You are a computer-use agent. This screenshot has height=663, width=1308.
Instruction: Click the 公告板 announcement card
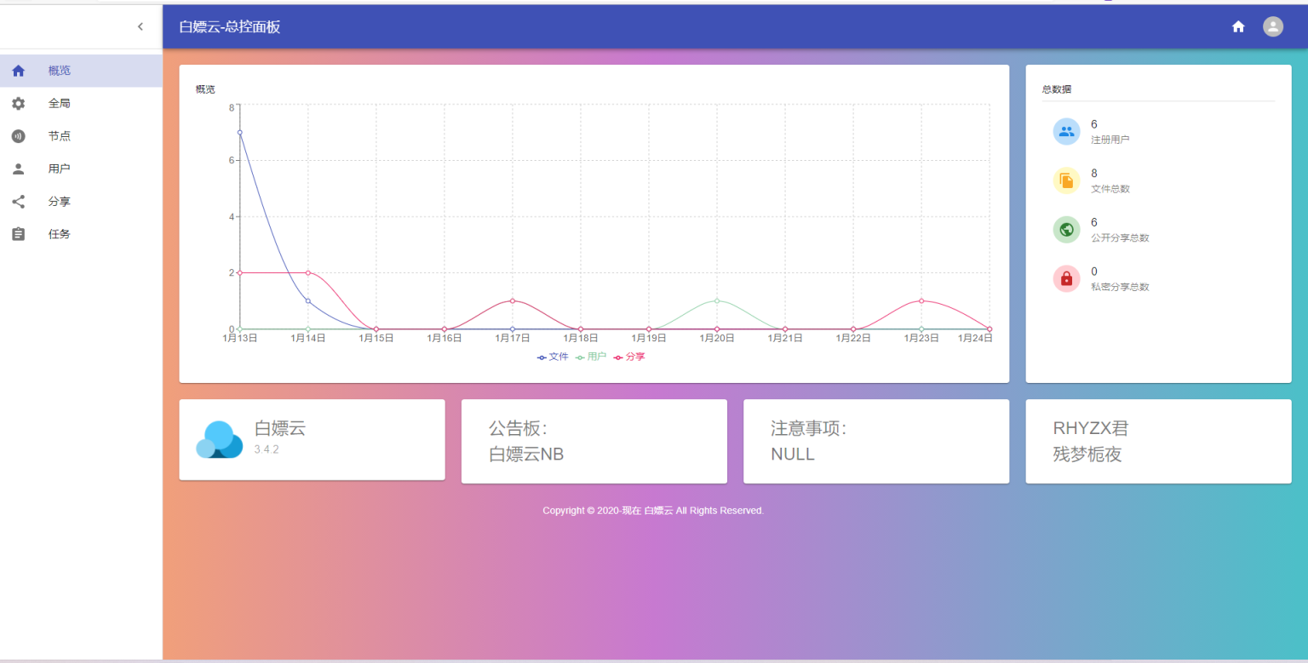pyautogui.click(x=594, y=441)
